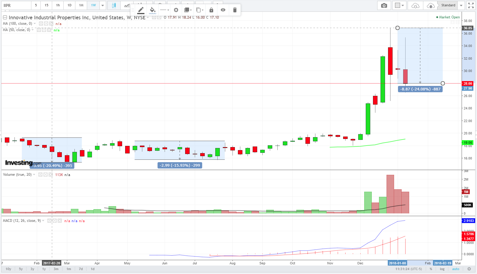This screenshot has width=477, height=274.
Task: Open the MA (100, close, 0) dropdown
Action: tap(35, 24)
